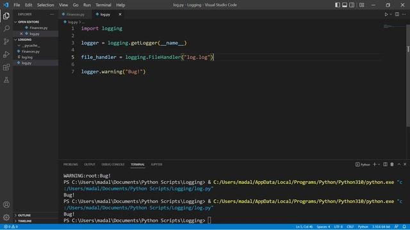Screen dimensions: 410x230
Task: Open the Explorer view in activity bar
Action: click(6, 16)
